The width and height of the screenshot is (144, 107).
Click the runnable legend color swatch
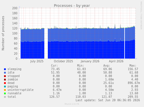point(5,93)
